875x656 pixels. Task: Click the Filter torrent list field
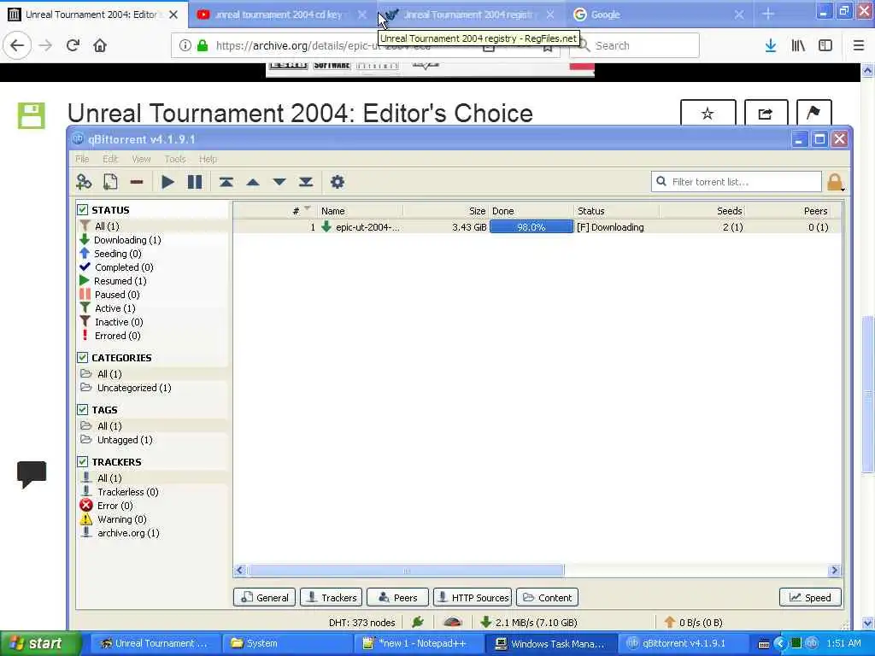(736, 182)
